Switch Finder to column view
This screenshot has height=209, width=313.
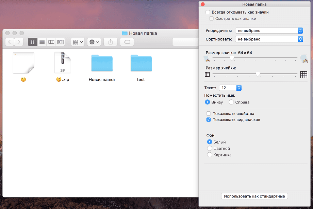pos(51,42)
